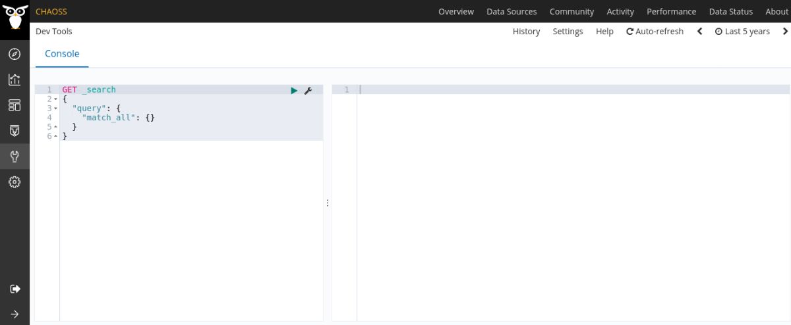Open Overview menu

(x=456, y=11)
